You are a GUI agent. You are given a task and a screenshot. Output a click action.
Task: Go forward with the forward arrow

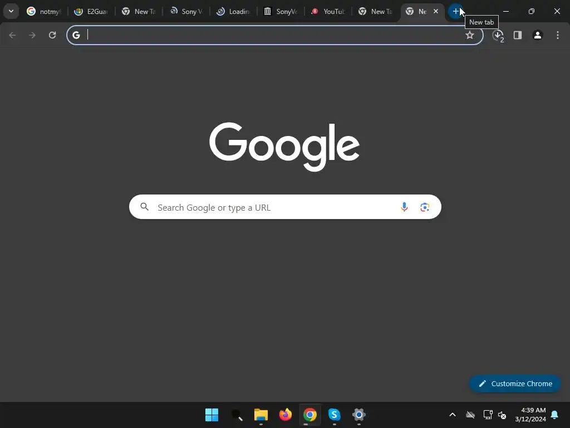32,35
